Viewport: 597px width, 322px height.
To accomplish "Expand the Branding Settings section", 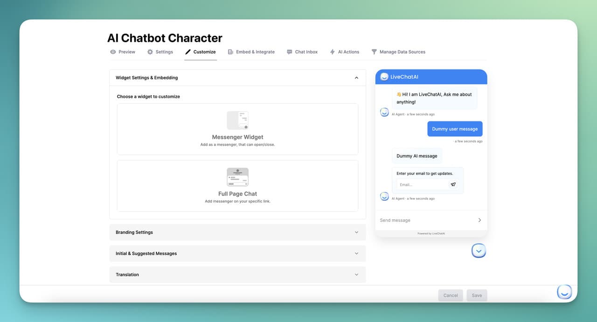I will point(237,232).
